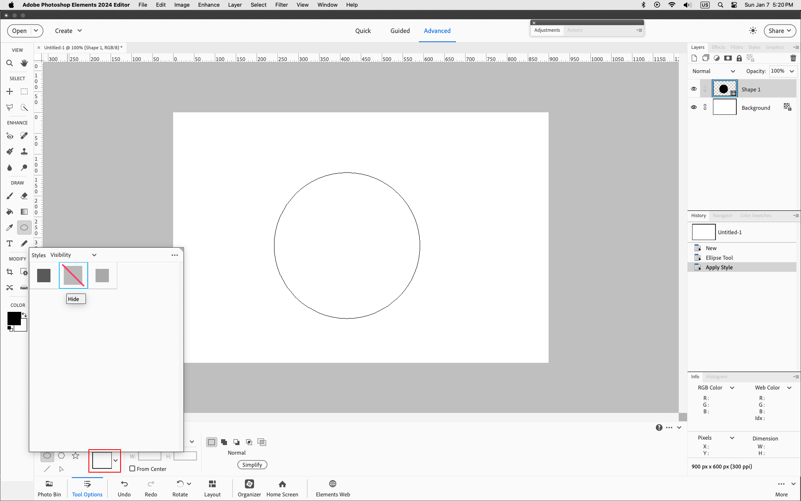
Task: Select the Eraser tool
Action: [24, 196]
